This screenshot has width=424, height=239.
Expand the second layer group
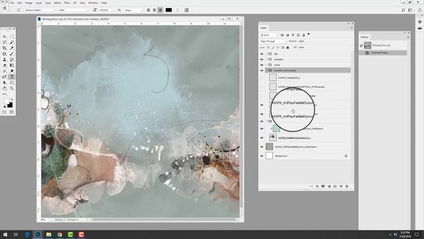[x=266, y=59]
